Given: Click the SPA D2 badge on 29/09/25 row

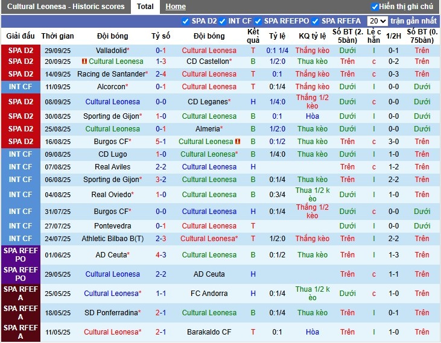Looking at the screenshot, I should 21,51.
